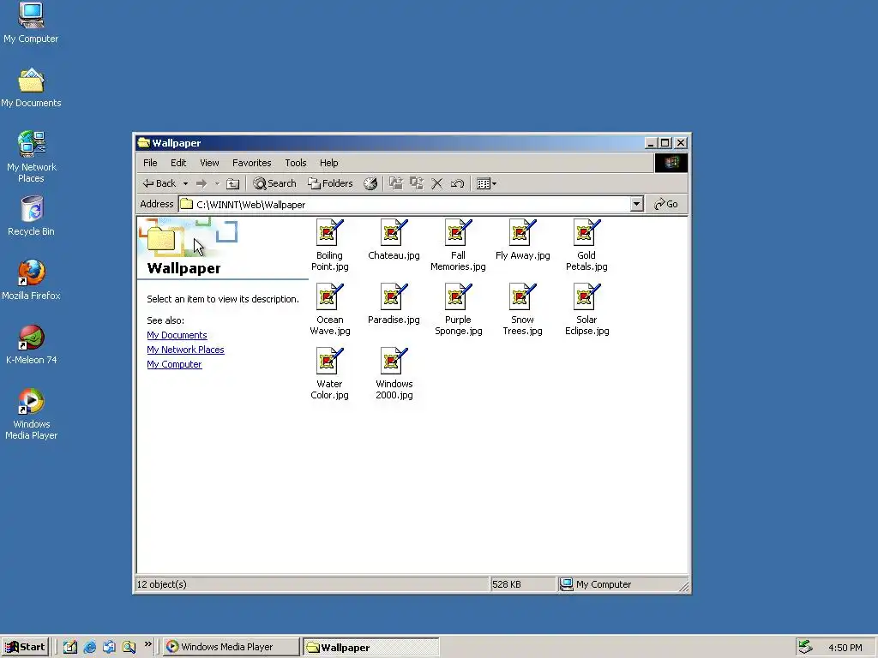This screenshot has height=658, width=878.
Task: Open the View menu
Action: click(x=209, y=163)
